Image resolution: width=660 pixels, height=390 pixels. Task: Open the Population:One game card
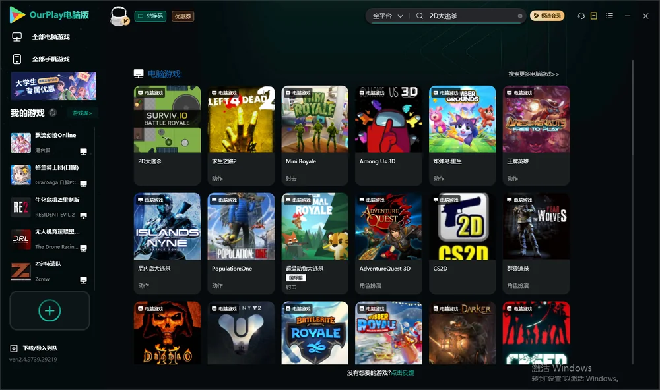241,243
